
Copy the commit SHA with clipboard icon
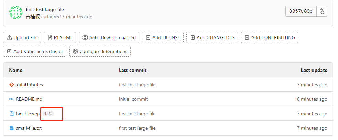tap(321, 11)
